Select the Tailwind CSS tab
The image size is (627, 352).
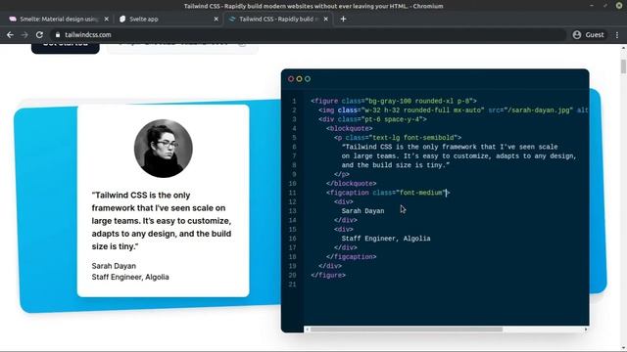pyautogui.click(x=278, y=19)
